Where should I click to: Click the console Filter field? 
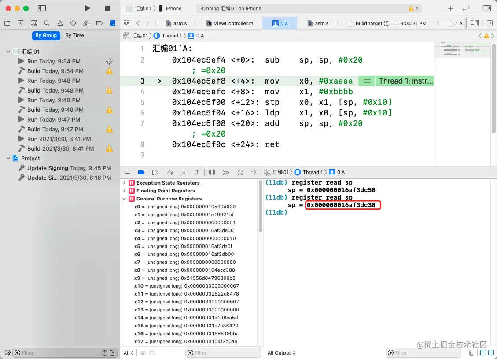point(423,353)
